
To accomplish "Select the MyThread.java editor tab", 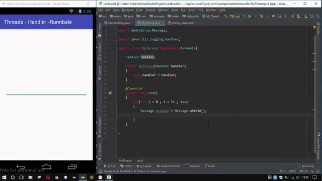I will click(x=150, y=23).
